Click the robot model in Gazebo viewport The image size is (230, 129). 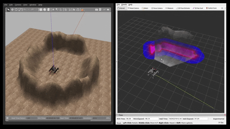tap(54, 70)
